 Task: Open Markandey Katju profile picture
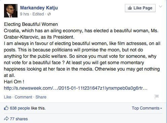point(11,11)
